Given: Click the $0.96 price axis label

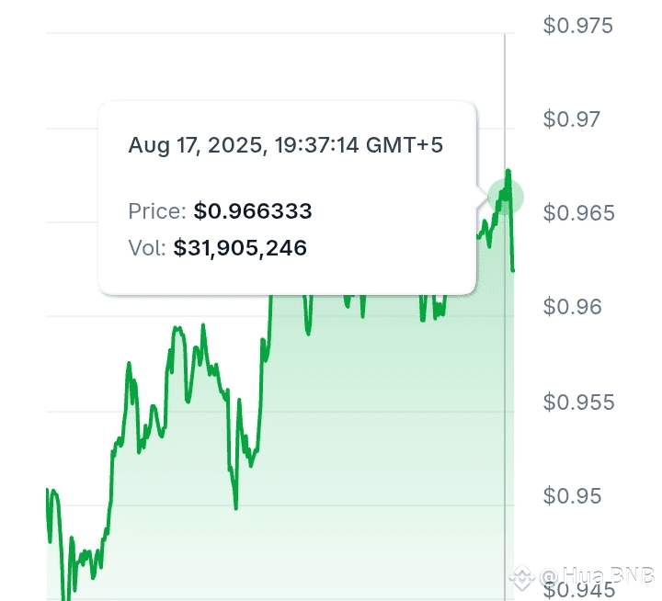Looking at the screenshot, I should [572, 306].
